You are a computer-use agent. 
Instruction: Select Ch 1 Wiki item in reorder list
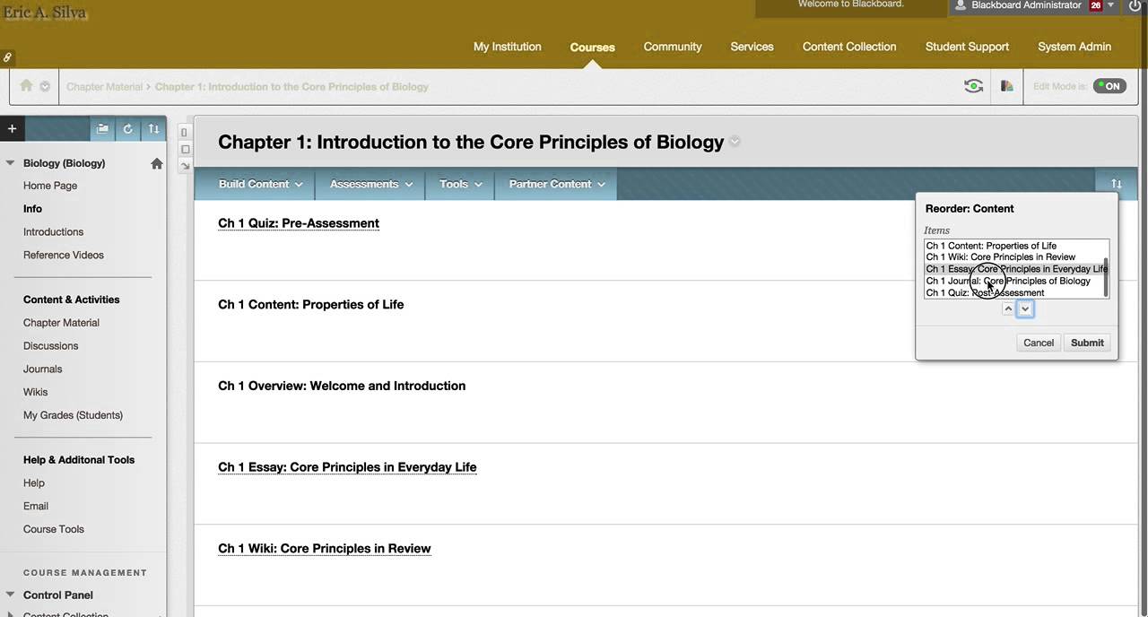click(1000, 256)
